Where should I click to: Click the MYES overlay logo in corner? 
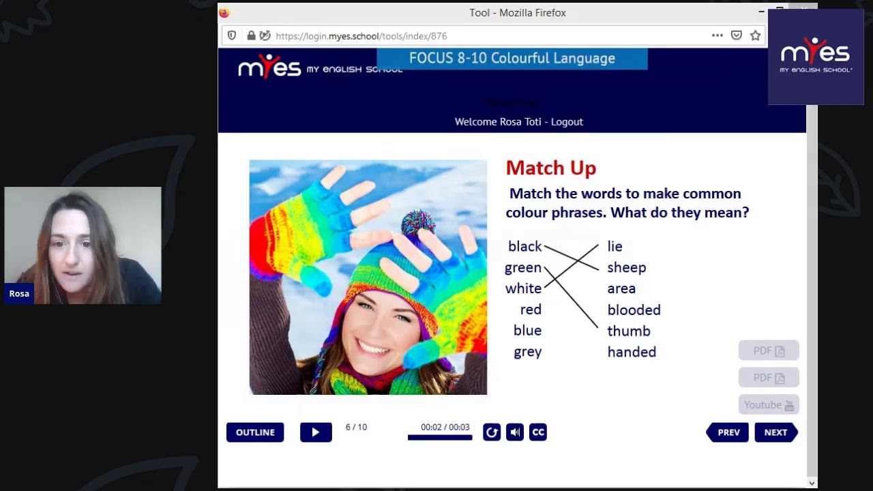pos(816,57)
